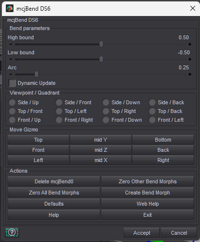Click the mcjBend DS6 app icon
200x242 pixels.
(x=10, y=8)
